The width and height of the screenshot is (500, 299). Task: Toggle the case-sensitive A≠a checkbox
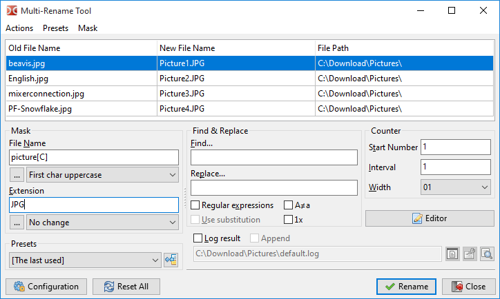289,205
